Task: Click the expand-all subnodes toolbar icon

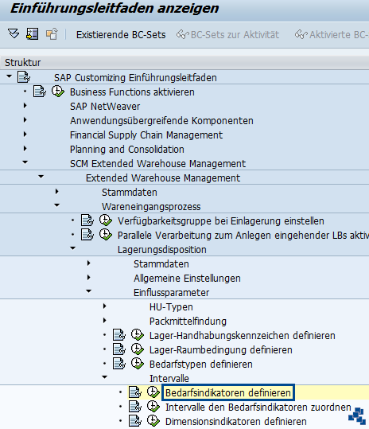Action: point(14,34)
